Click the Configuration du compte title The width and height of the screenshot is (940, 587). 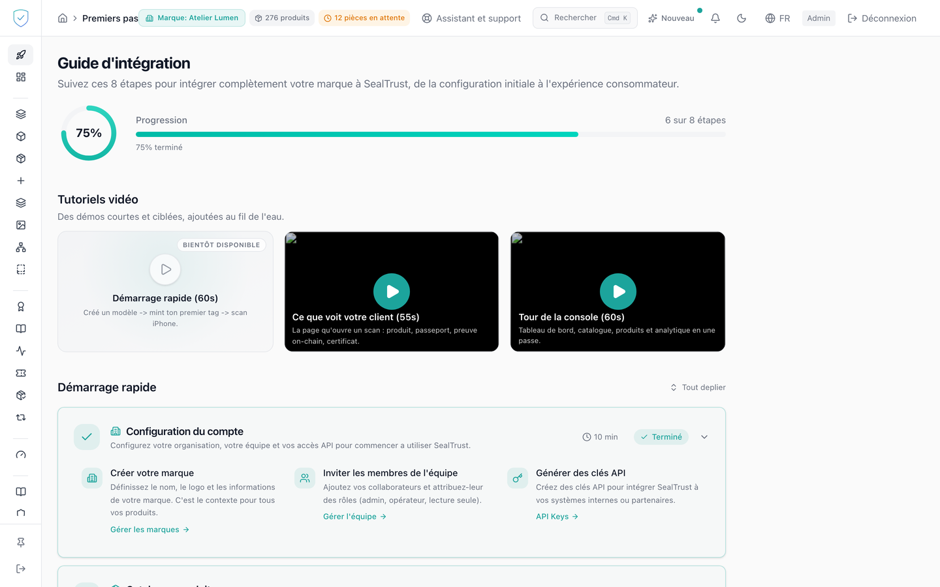185,432
